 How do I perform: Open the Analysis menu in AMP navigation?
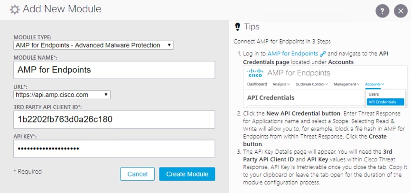[283, 84]
